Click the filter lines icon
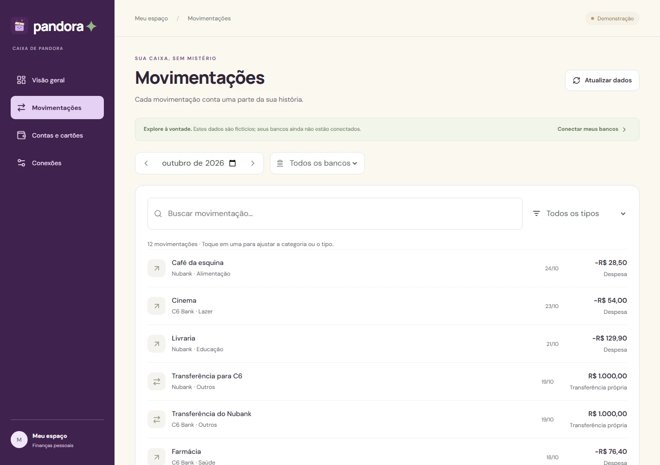Screen dimensions: 660x465 [536, 214]
